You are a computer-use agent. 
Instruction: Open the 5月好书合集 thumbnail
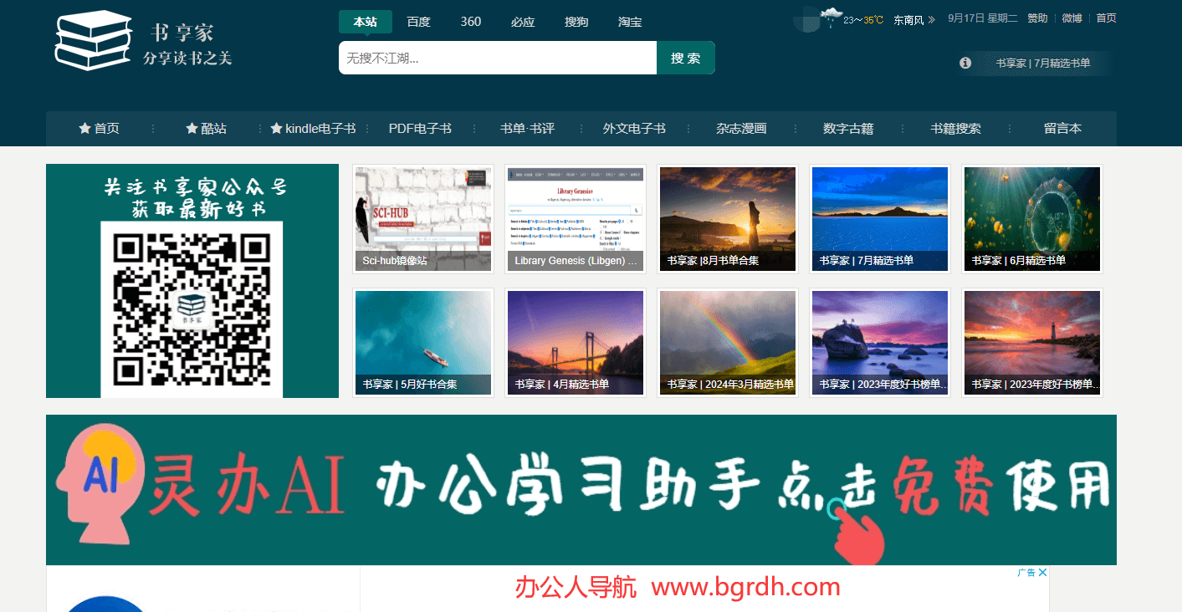(x=423, y=343)
